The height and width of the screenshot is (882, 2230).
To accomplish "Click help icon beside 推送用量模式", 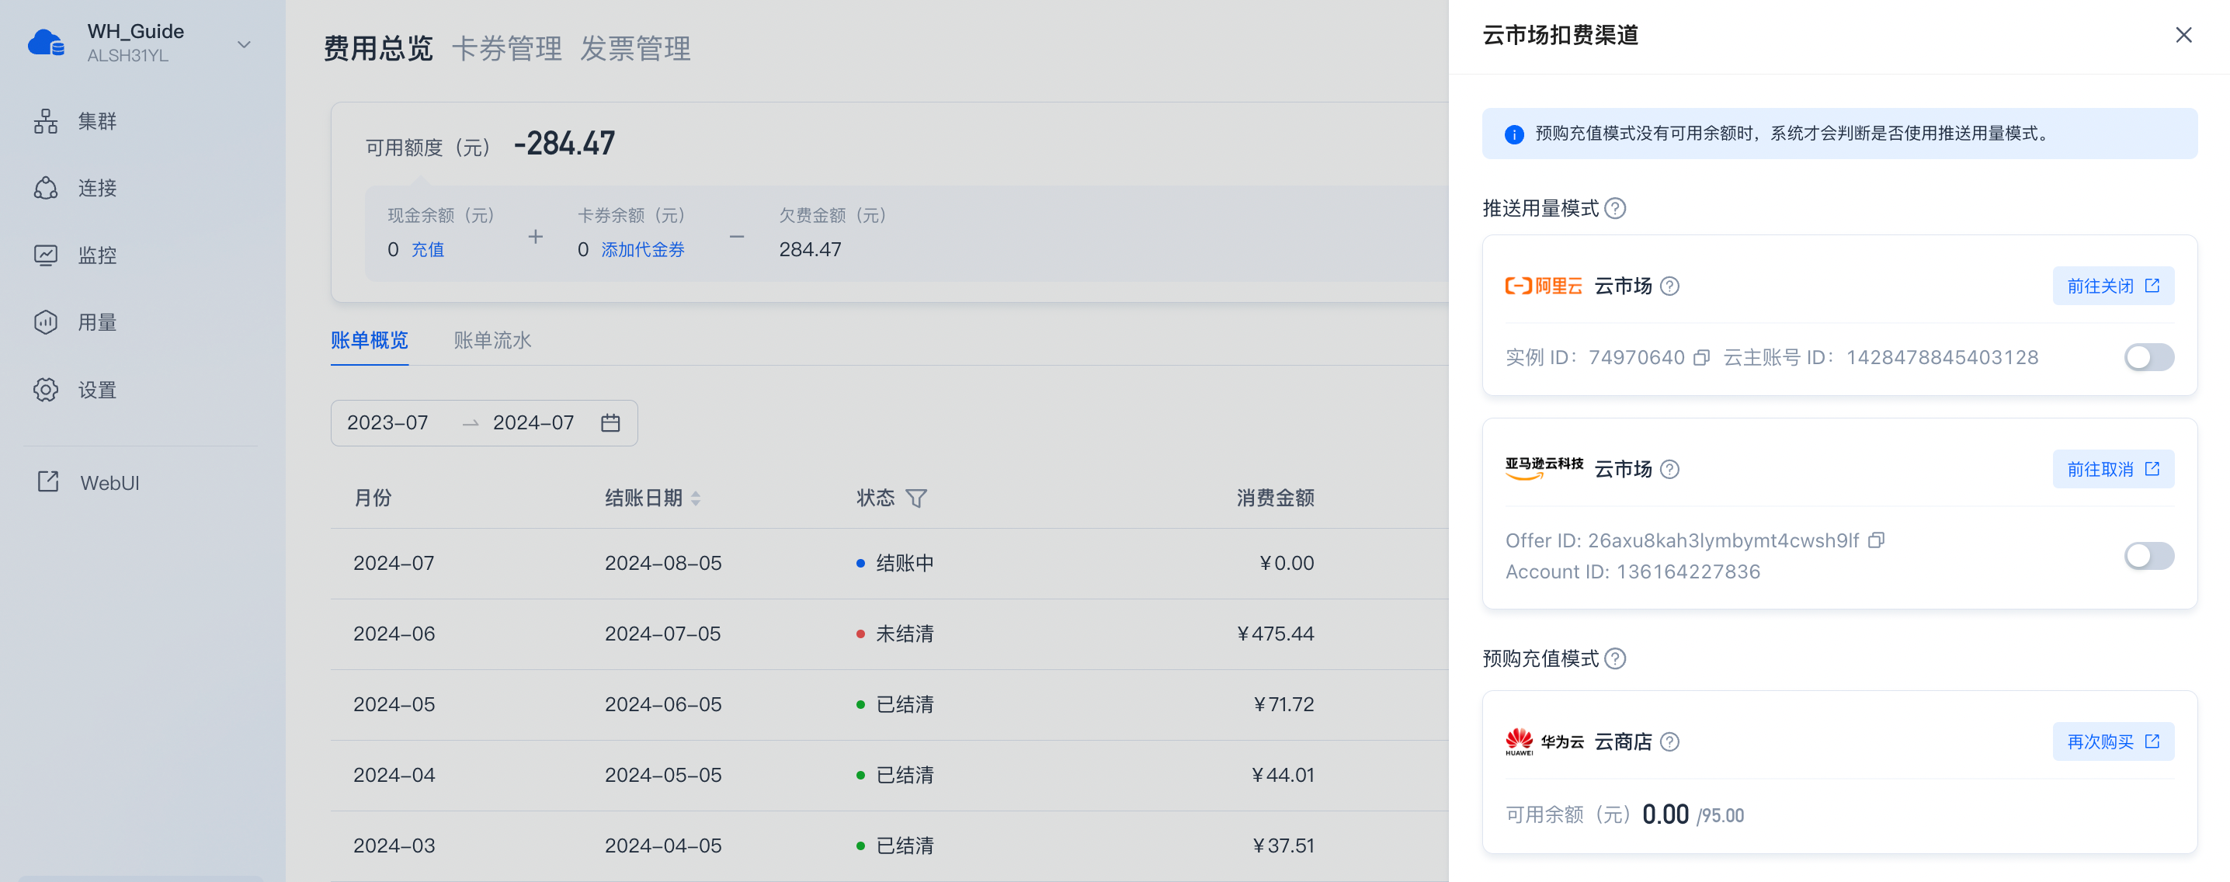I will 1614,209.
